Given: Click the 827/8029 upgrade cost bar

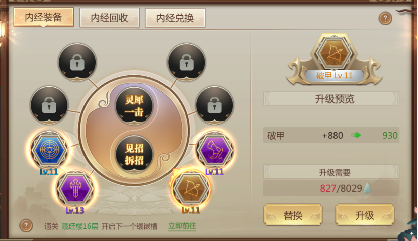Looking at the screenshot, I should coord(331,188).
